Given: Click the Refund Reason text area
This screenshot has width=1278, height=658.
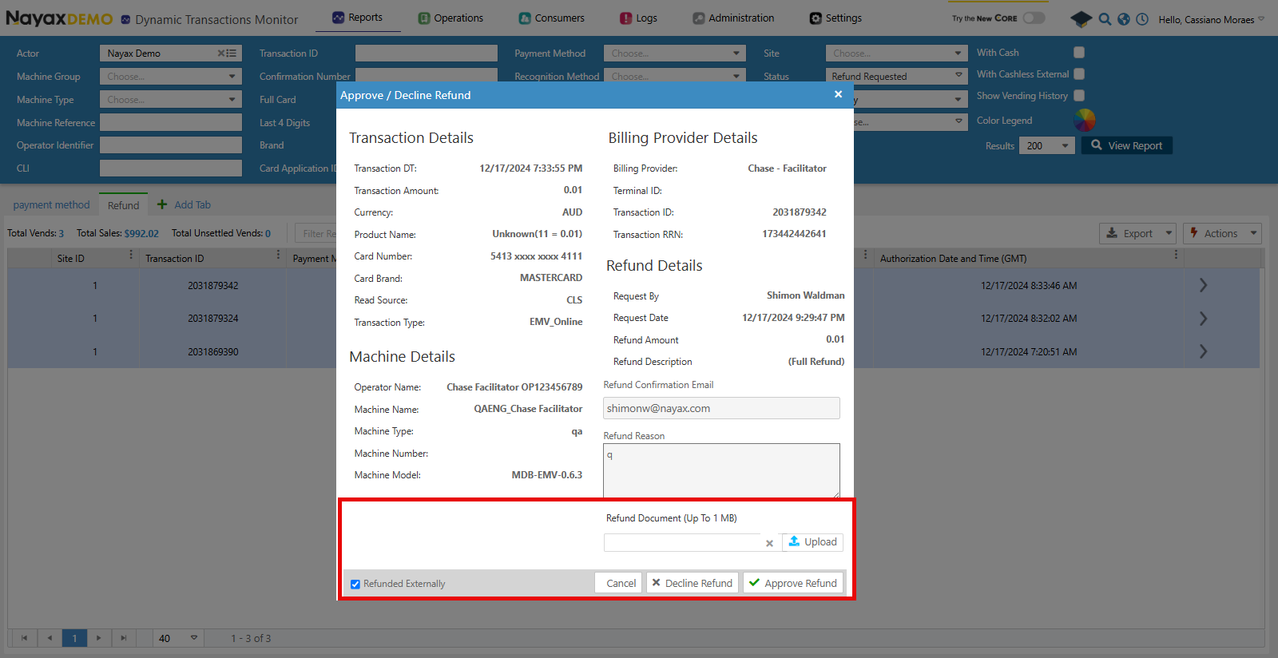Looking at the screenshot, I should 721,470.
